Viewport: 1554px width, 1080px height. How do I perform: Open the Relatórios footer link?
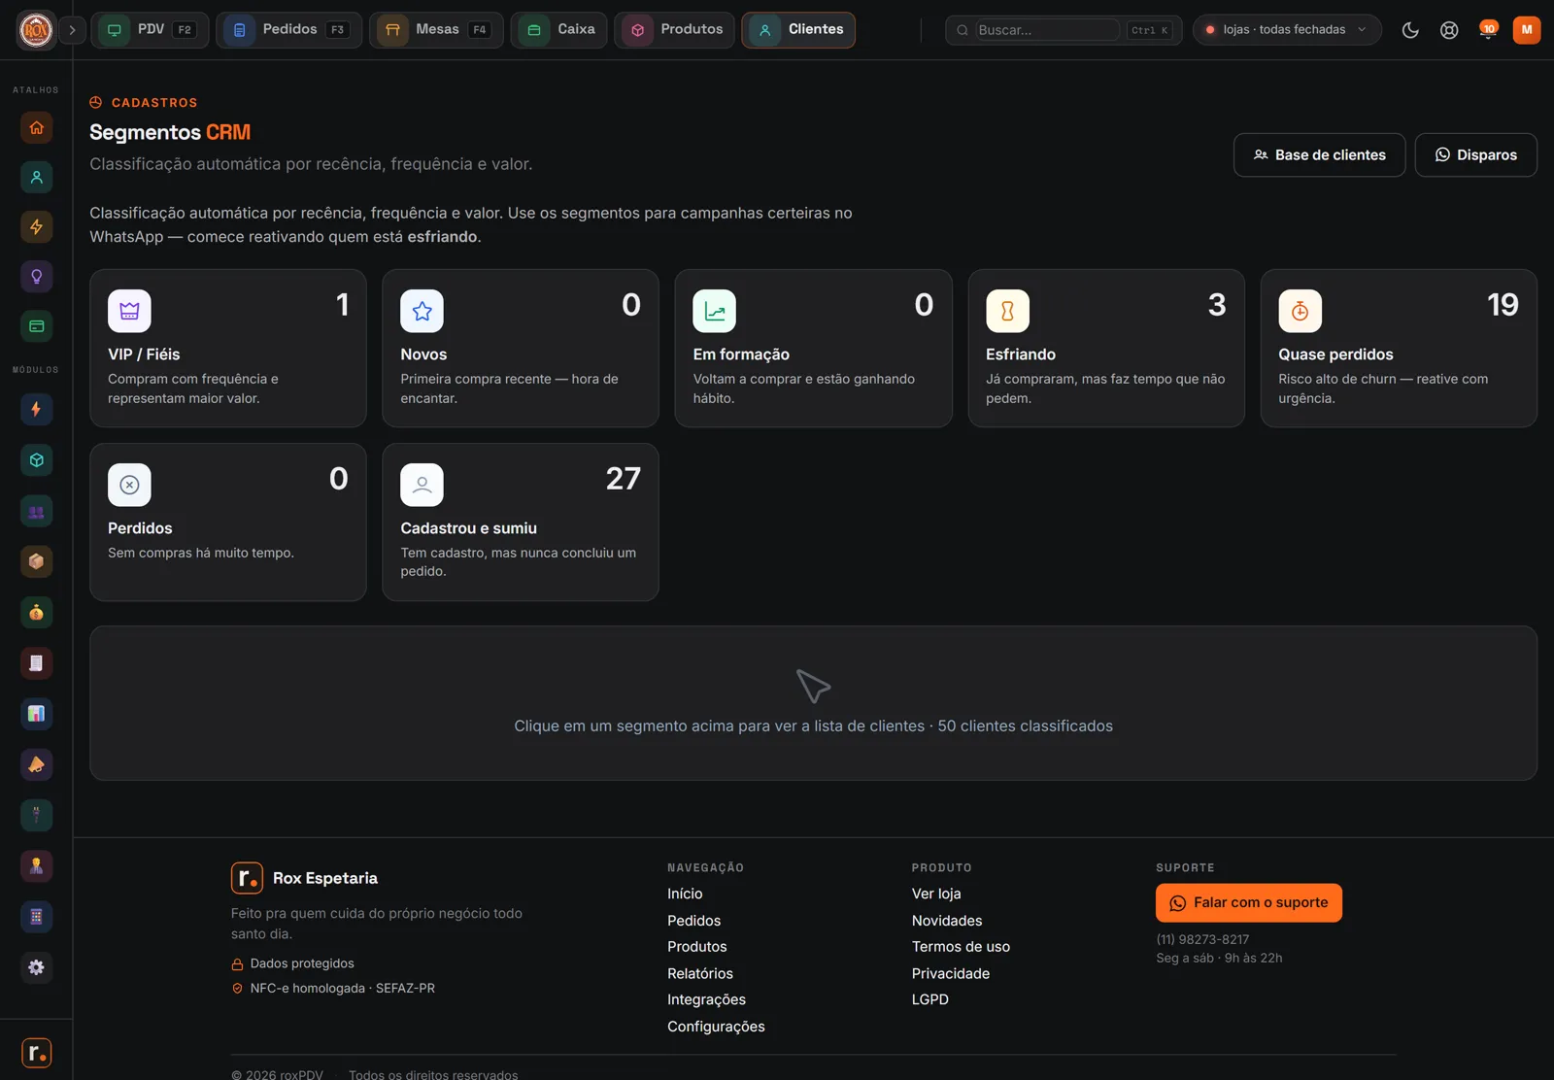click(700, 974)
